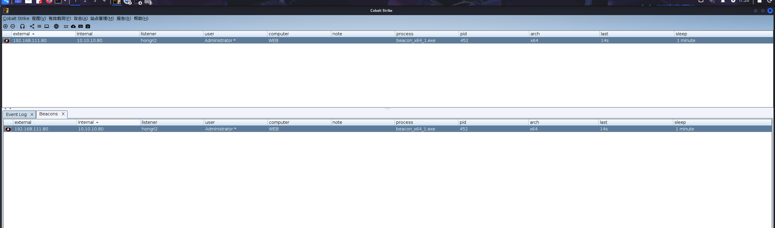Click the disconnect minus circle icon

point(13,26)
